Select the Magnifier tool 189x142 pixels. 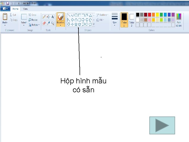click(x=52, y=23)
